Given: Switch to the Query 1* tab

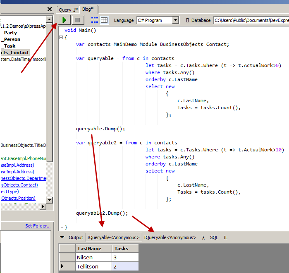Looking at the screenshot, I should tap(68, 10).
